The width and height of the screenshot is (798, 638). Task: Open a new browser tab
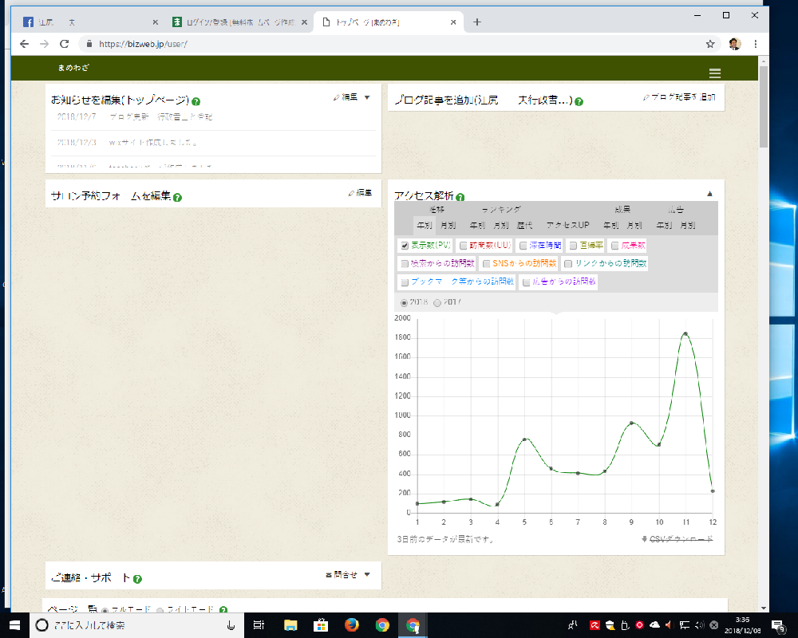pyautogui.click(x=477, y=22)
